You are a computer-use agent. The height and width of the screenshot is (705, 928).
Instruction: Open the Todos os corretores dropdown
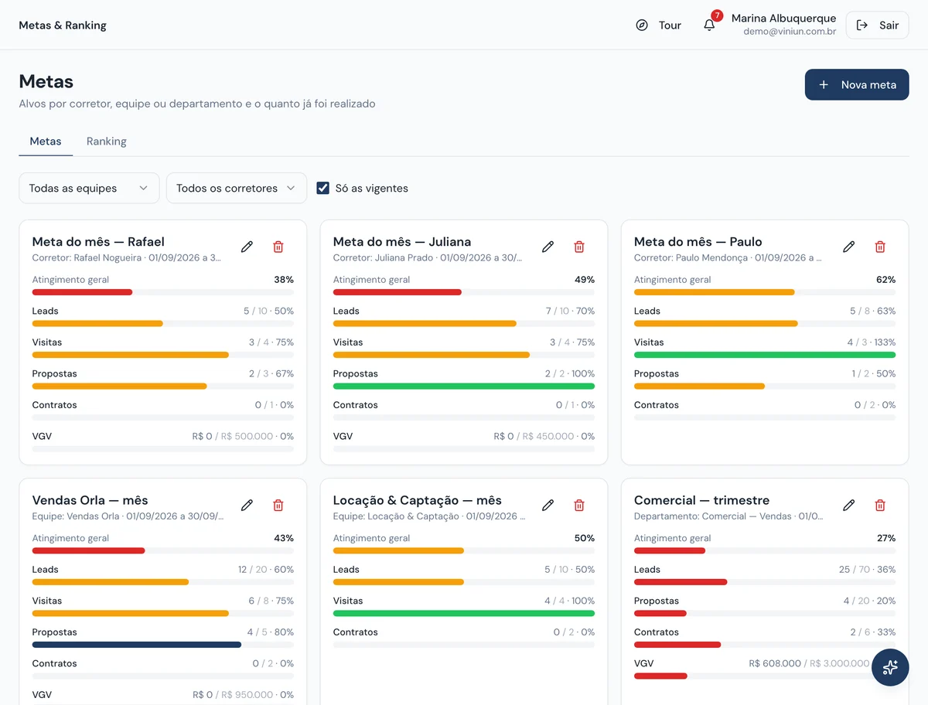(x=237, y=188)
